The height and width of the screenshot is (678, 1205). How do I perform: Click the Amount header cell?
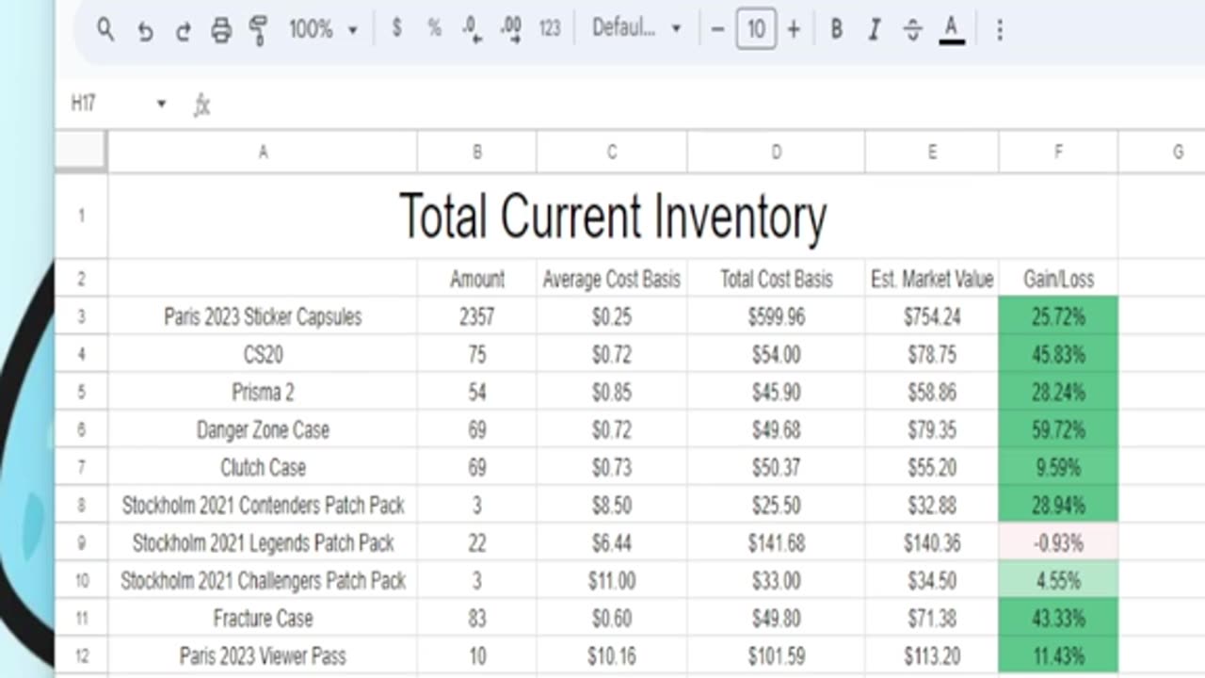point(477,279)
